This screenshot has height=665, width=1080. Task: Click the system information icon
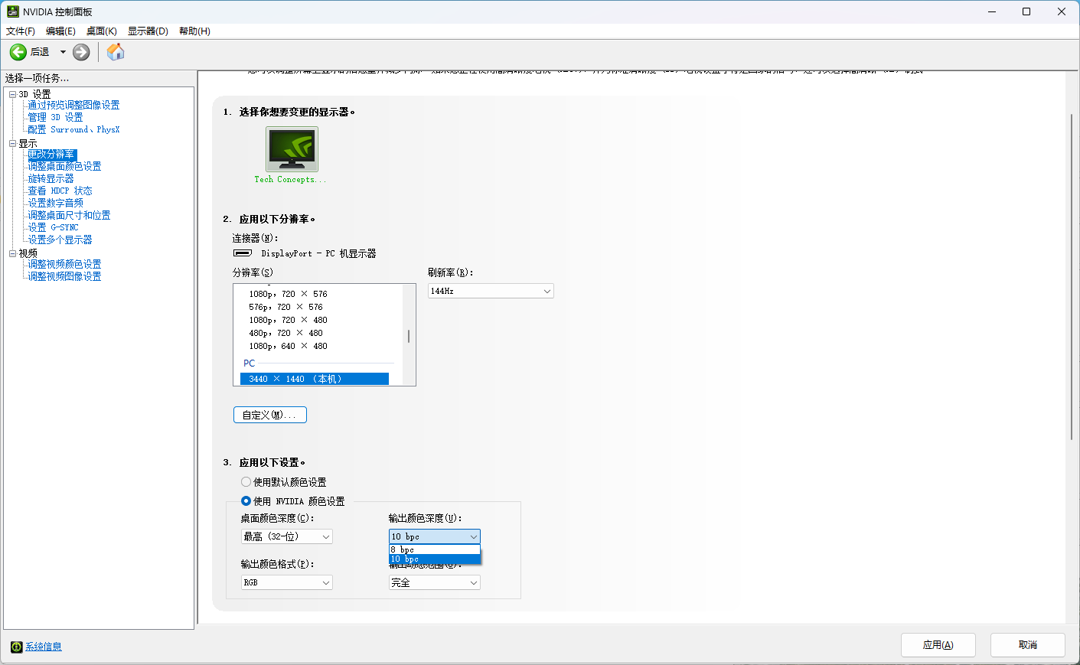click(x=16, y=647)
